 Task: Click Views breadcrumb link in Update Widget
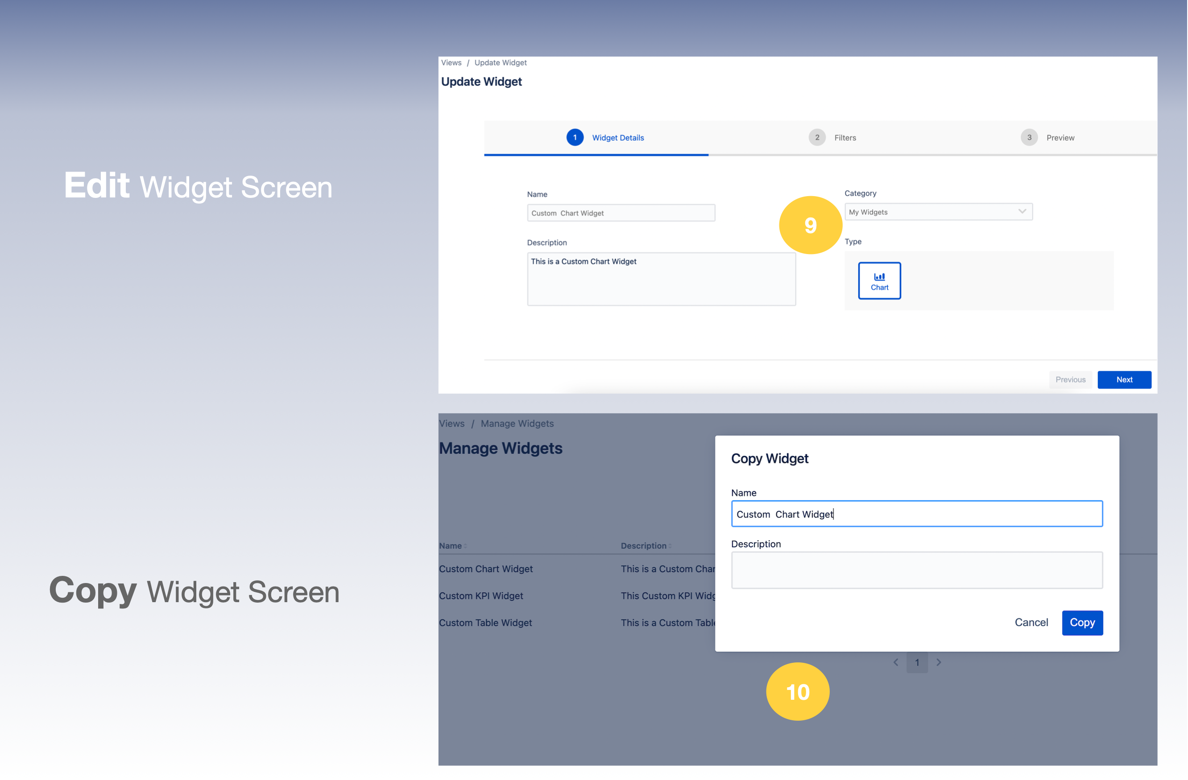coord(451,63)
